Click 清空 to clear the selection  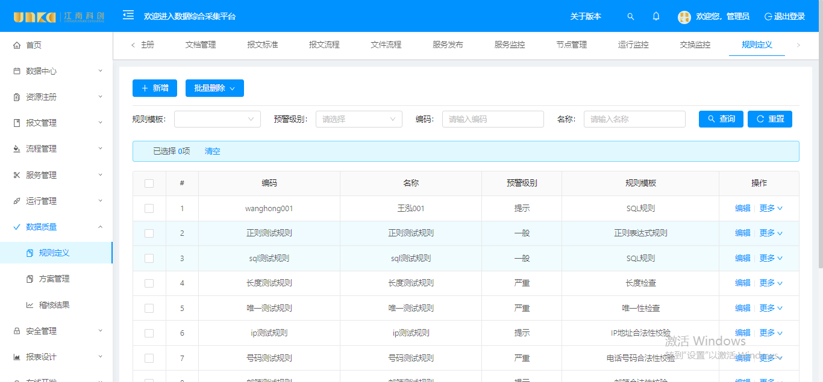213,152
